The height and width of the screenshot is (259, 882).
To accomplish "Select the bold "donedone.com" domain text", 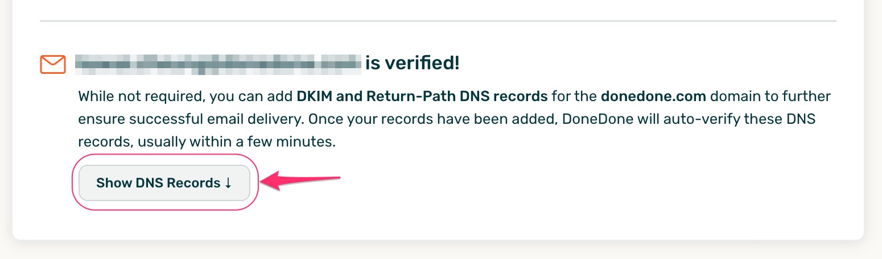I will [653, 96].
